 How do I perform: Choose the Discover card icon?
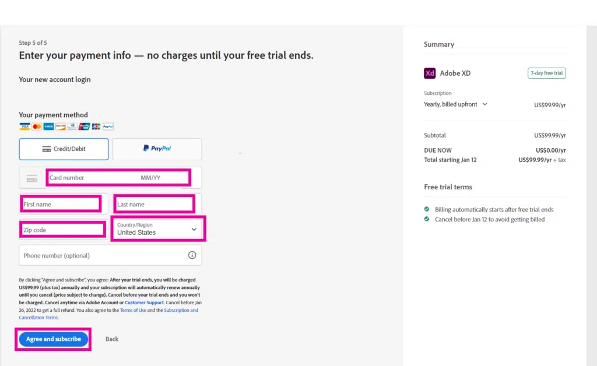(x=61, y=126)
